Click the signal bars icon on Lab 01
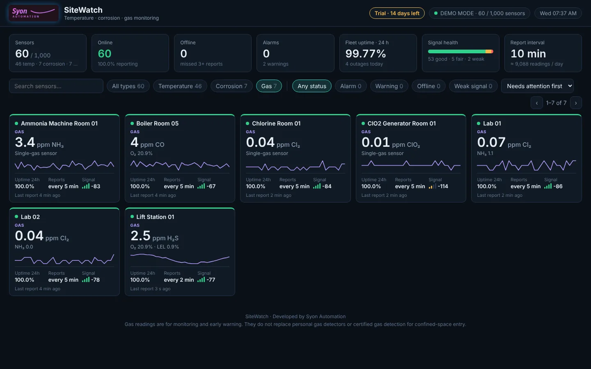Screen dimensions: 591x369 coord(548,186)
